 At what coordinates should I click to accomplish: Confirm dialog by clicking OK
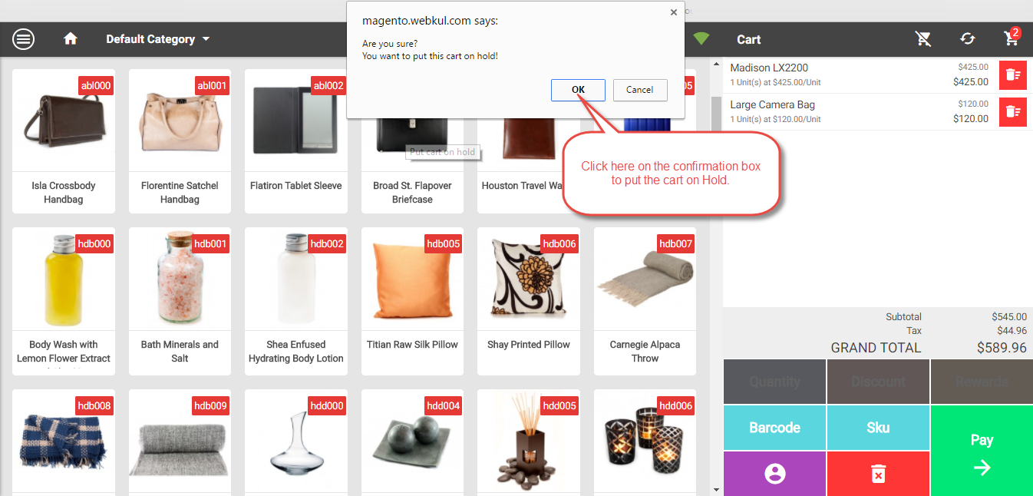578,90
